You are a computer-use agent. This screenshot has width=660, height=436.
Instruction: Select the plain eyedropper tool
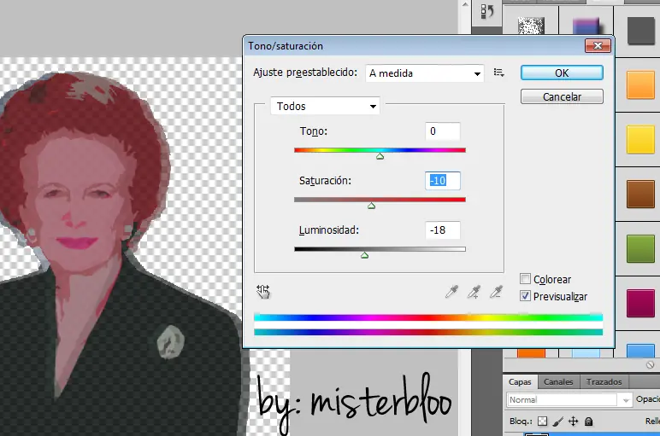click(451, 292)
